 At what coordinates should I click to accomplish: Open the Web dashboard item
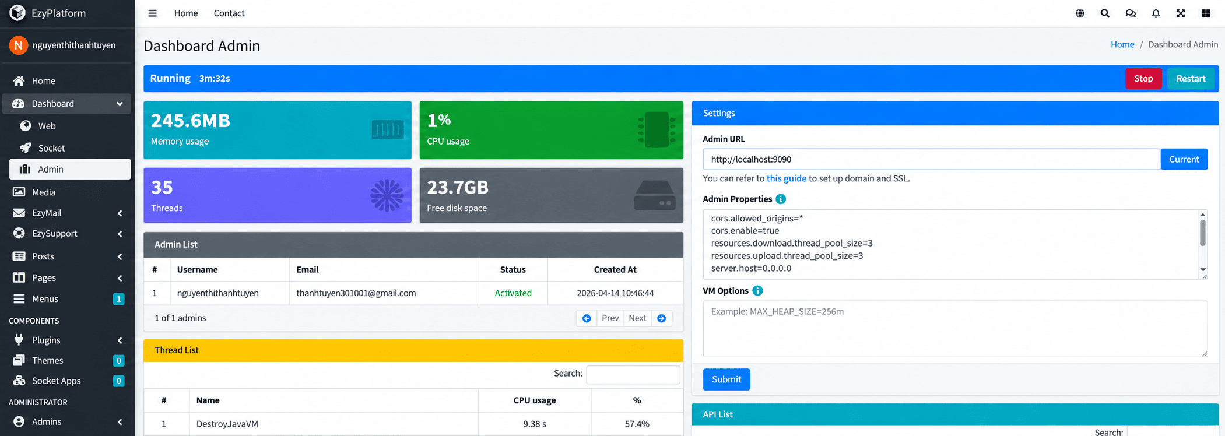tap(70, 126)
